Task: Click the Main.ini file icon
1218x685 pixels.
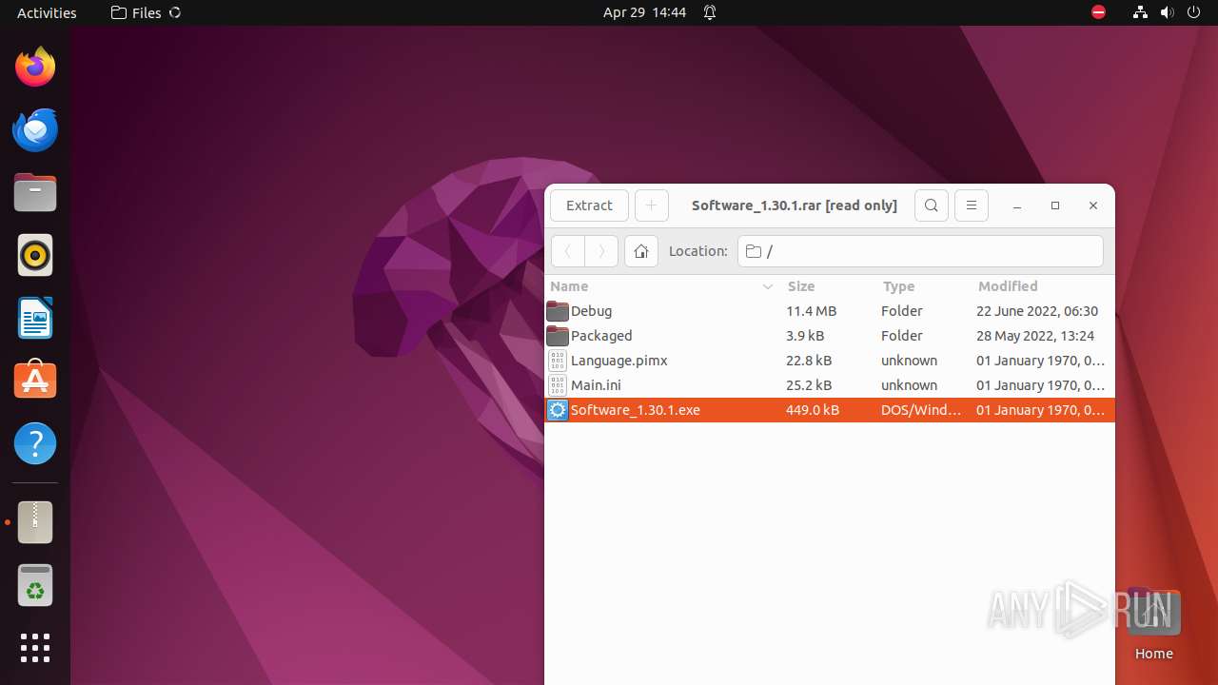Action: 558,385
